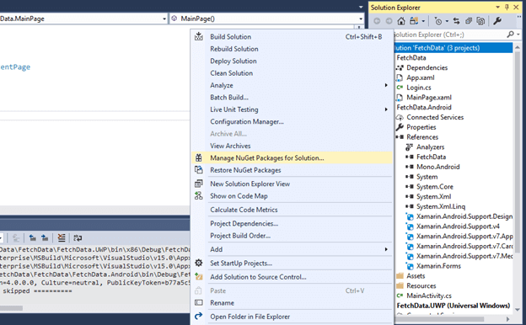This screenshot has height=325, width=526.
Task: Open the MainPage() member dropdown
Action: (x=361, y=19)
